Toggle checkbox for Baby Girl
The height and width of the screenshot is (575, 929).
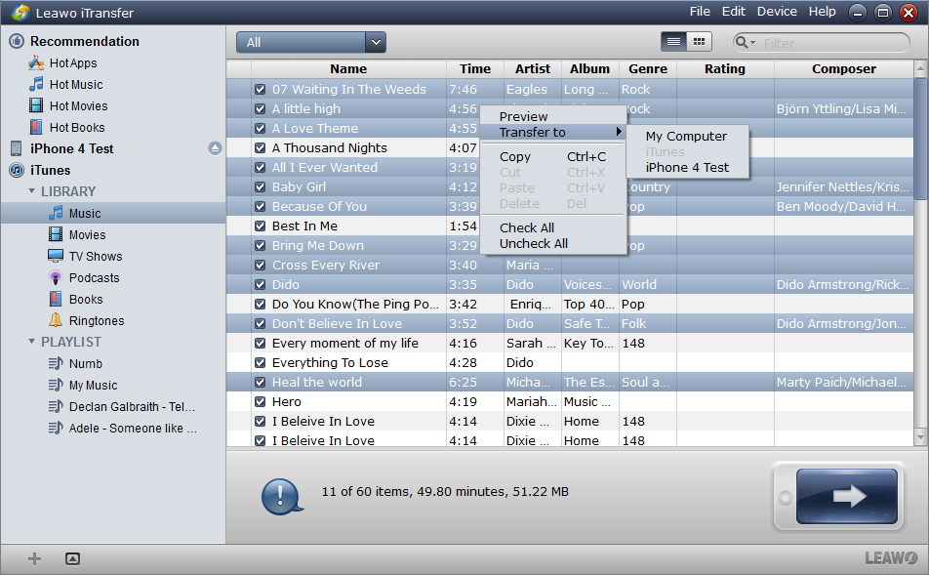(x=260, y=187)
